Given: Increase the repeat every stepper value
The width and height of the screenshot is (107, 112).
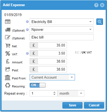Looking at the screenshot, I should click(x=54, y=92).
